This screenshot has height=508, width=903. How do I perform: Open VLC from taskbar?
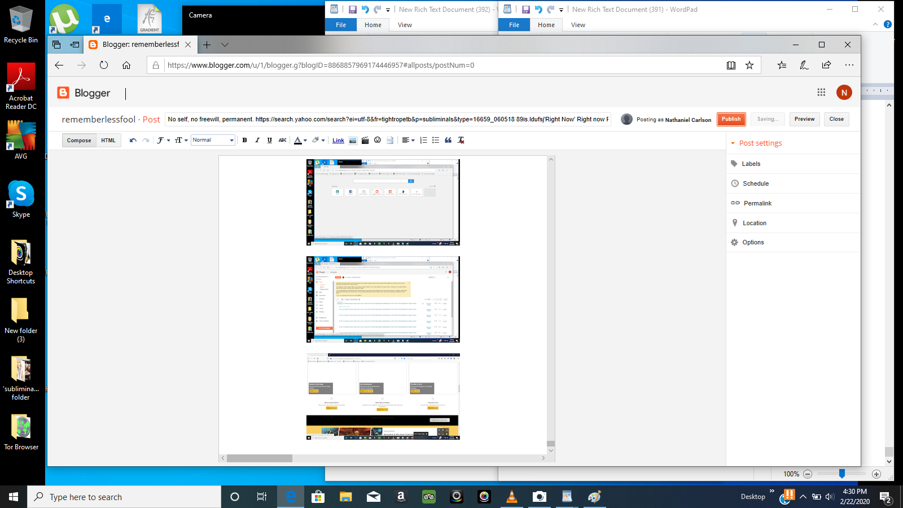point(512,497)
